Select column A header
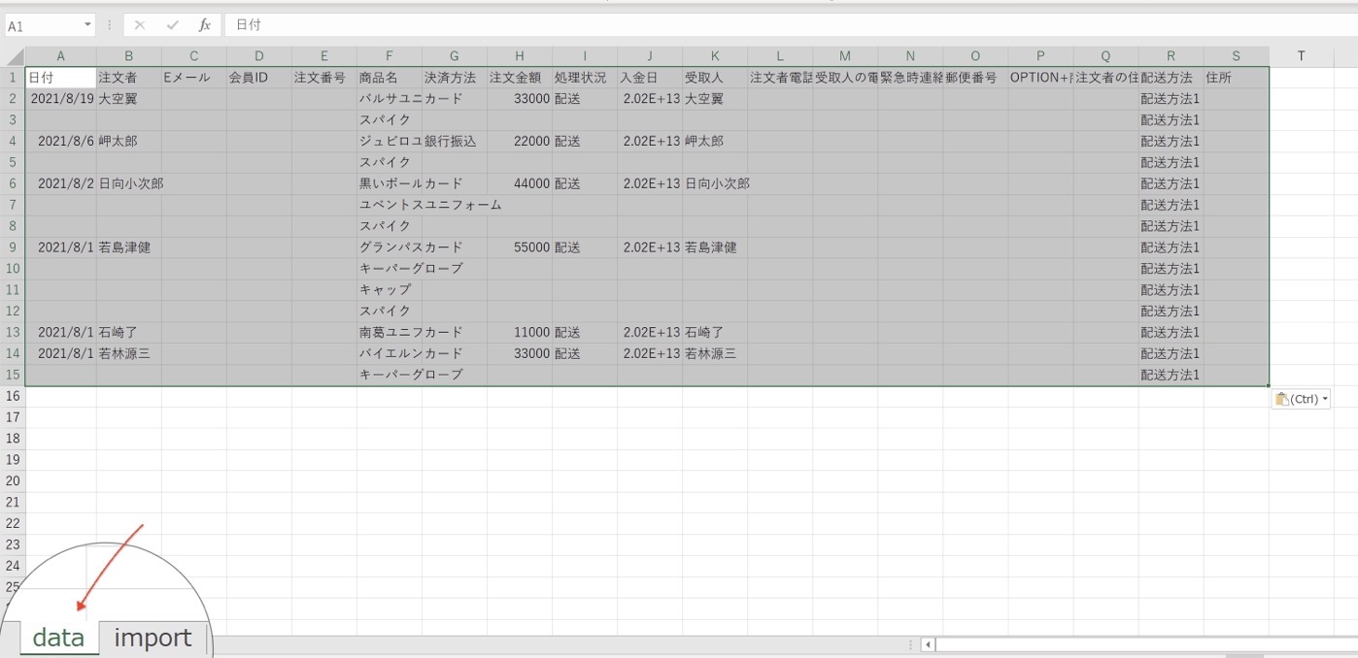The image size is (1358, 658). click(x=60, y=56)
